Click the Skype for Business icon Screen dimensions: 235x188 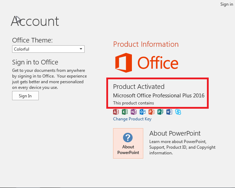178,112
